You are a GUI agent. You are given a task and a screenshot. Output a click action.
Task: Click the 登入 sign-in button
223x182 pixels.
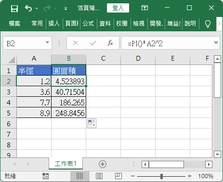(118, 8)
